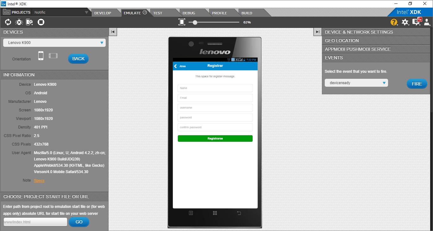The height and width of the screenshot is (231, 433).
Task: Open the Specs link
Action: (39, 181)
